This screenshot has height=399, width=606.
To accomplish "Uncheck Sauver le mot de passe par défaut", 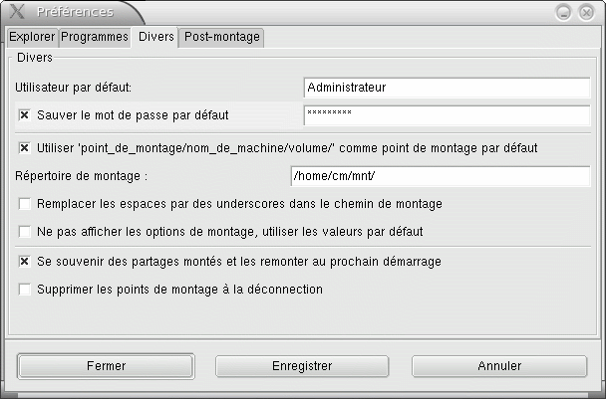I will tap(25, 115).
